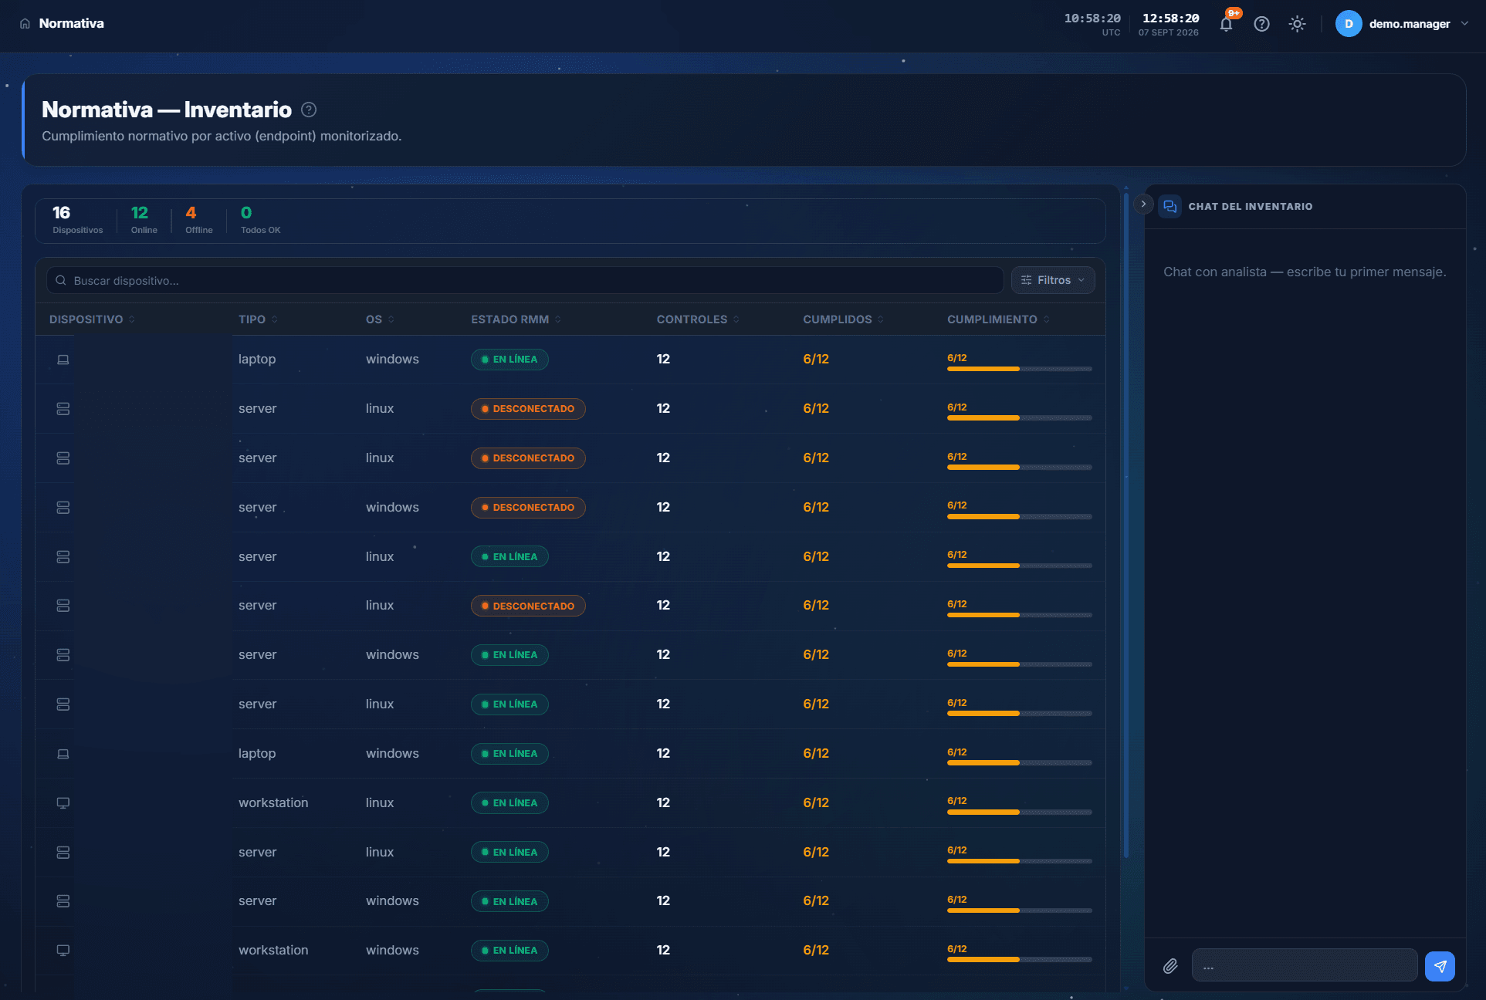Click laptop icon in first windows row
Screen dimensions: 1486x1000
tap(63, 360)
